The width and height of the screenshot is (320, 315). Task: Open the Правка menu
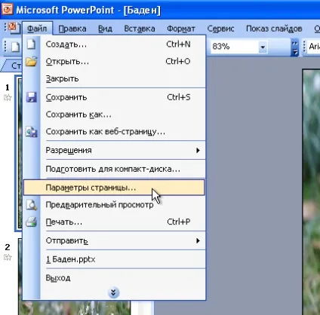pos(72,29)
